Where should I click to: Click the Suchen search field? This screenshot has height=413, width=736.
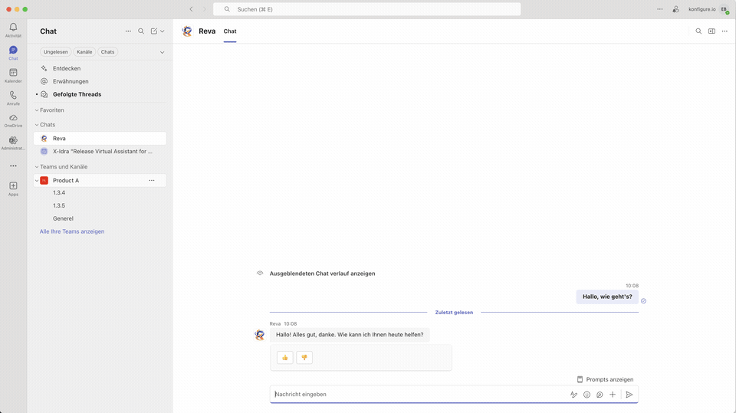pyautogui.click(x=366, y=9)
